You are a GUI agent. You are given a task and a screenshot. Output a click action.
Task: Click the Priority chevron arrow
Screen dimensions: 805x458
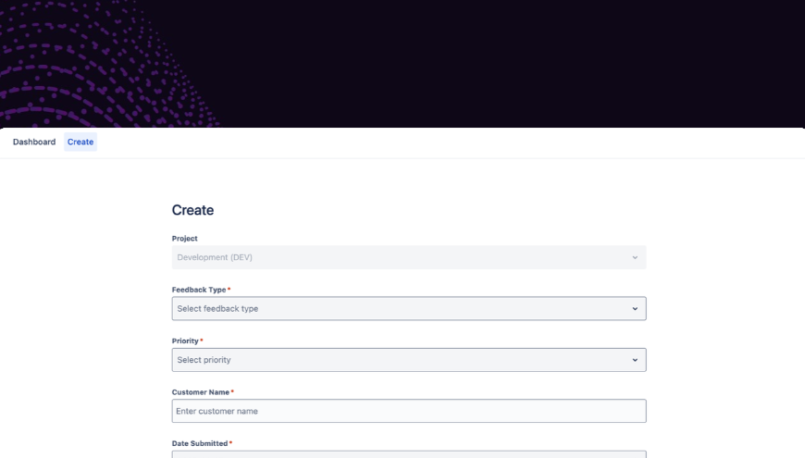point(635,360)
